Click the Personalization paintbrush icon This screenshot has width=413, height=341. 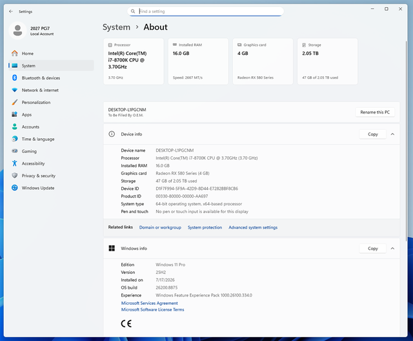tap(15, 102)
